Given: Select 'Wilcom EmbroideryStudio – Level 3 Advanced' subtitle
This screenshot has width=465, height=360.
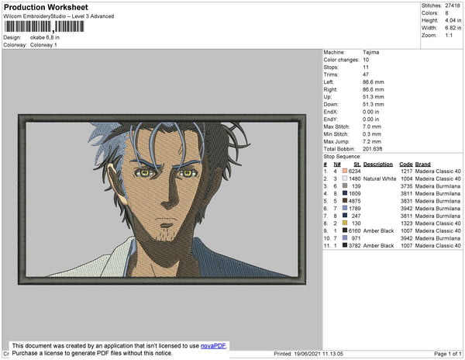Looking at the screenshot, I should click(59, 16).
